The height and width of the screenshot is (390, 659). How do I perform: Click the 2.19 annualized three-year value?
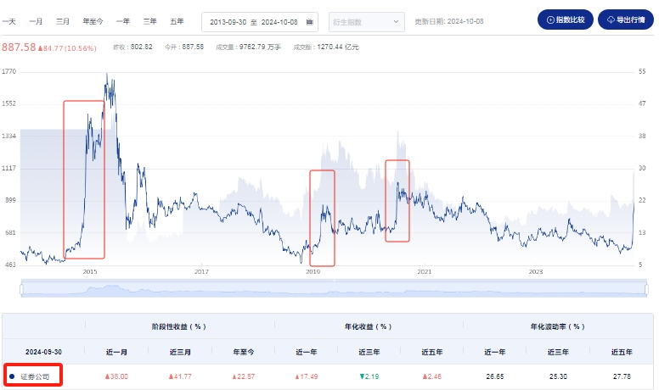[369, 376]
